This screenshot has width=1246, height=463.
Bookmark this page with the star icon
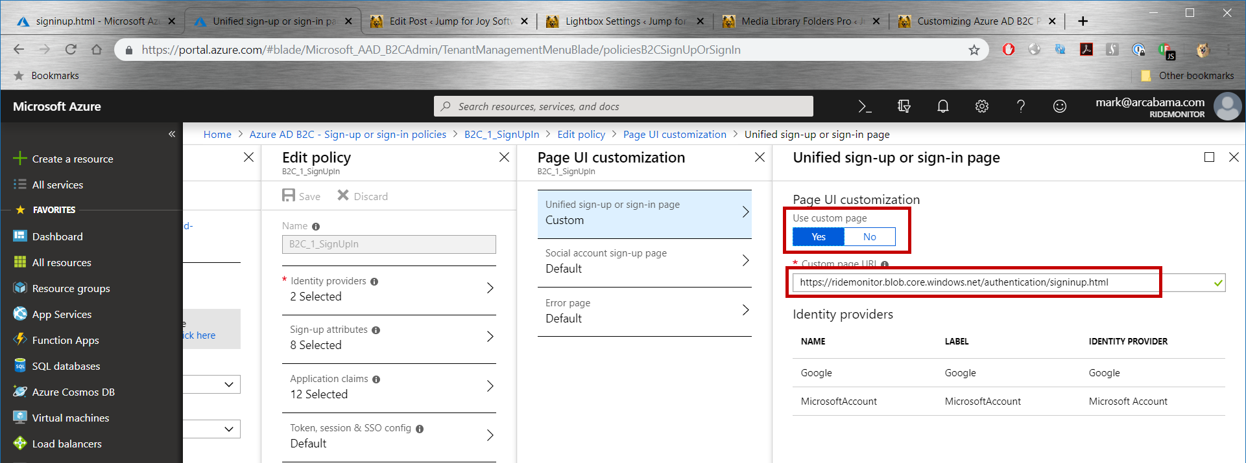pos(974,50)
